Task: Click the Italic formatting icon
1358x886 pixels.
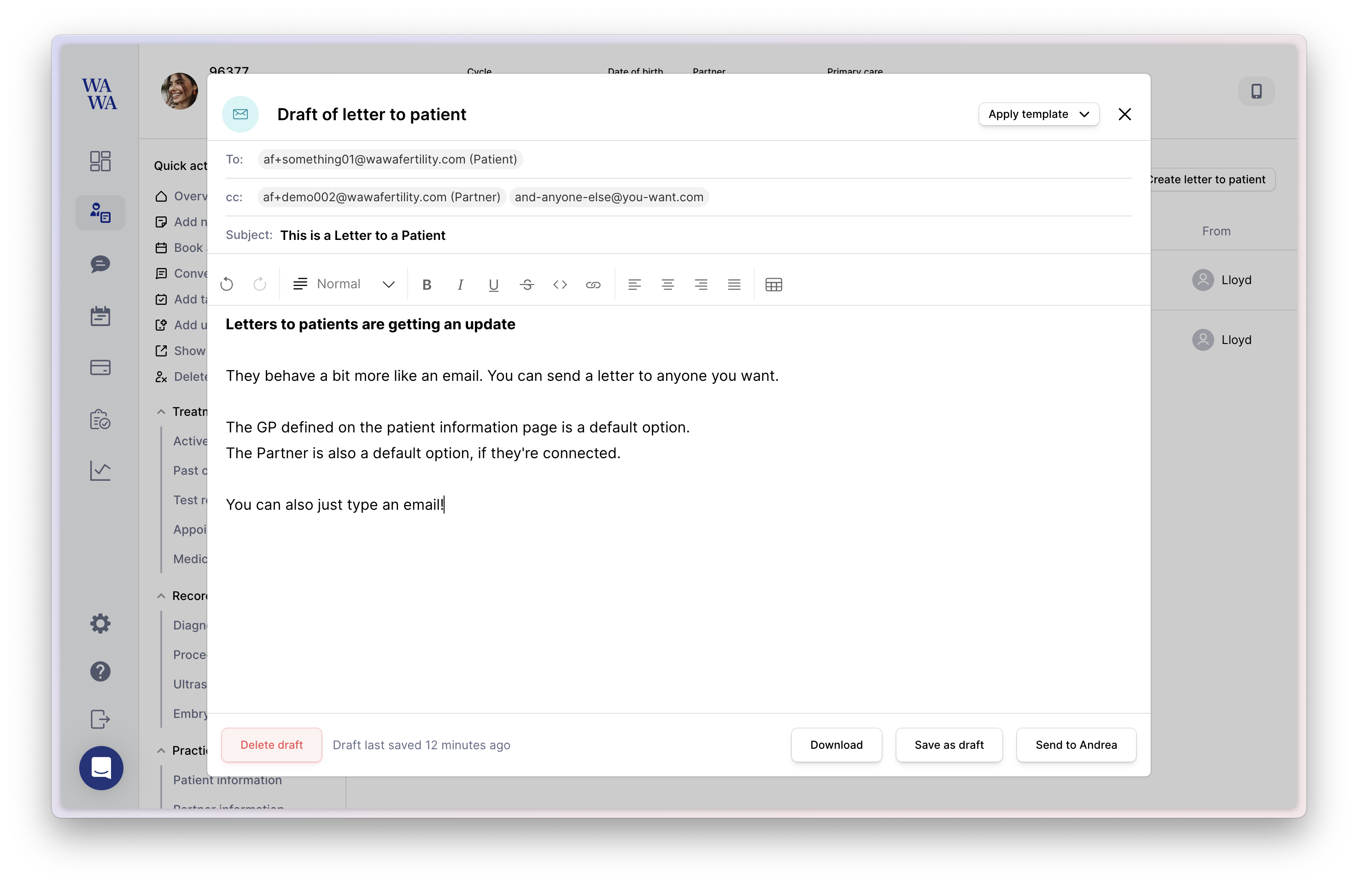Action: pos(459,285)
